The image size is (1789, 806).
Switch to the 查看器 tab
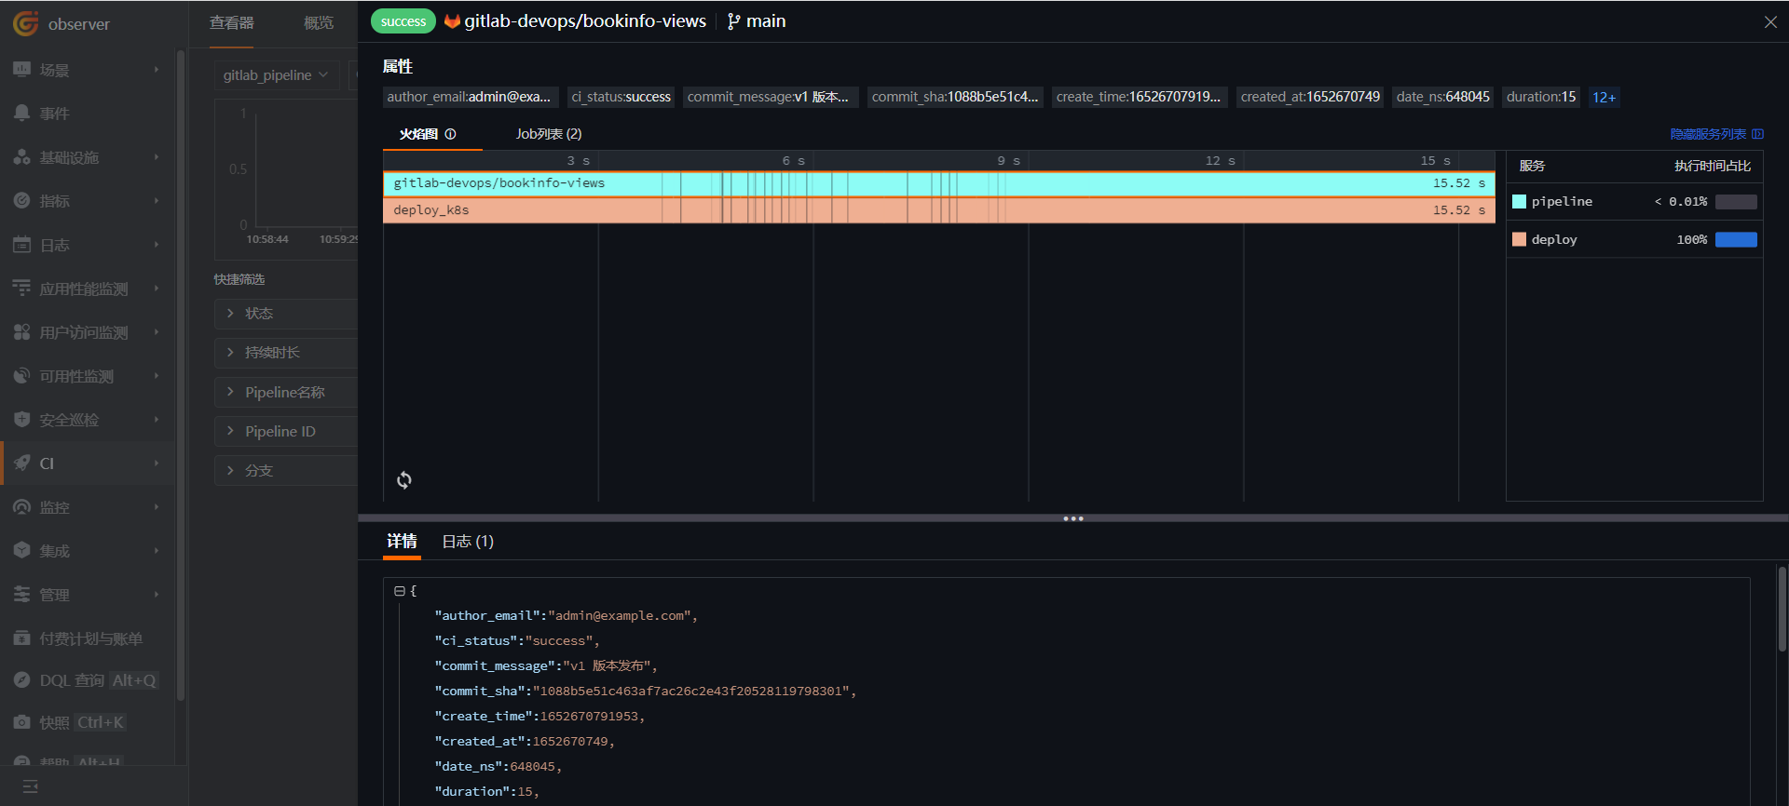coord(231,23)
